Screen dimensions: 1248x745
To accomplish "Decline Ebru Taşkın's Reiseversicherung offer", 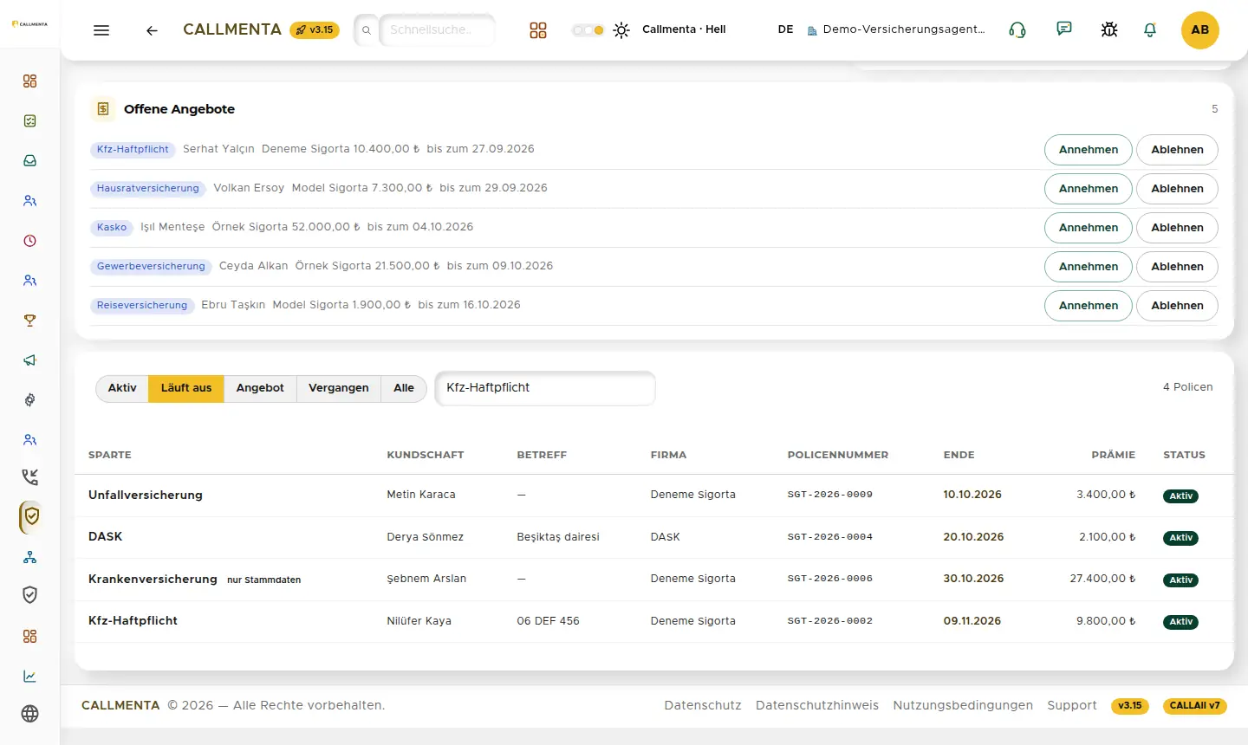I will pos(1177,306).
